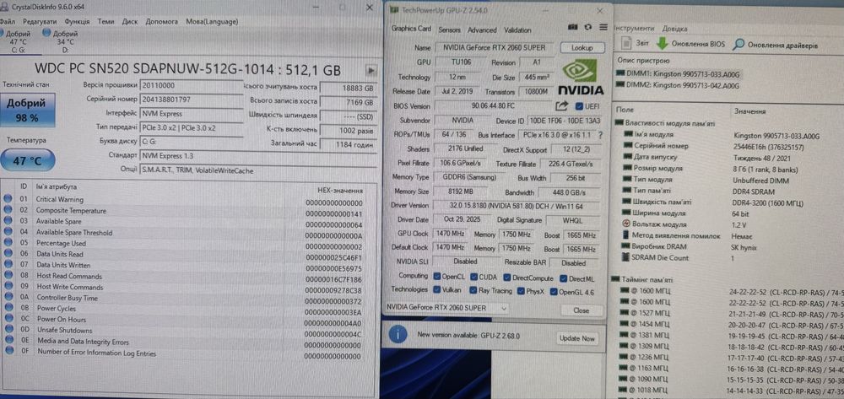Click status circle of Available Spare row
Screen dimensions: 844x399
(8, 220)
